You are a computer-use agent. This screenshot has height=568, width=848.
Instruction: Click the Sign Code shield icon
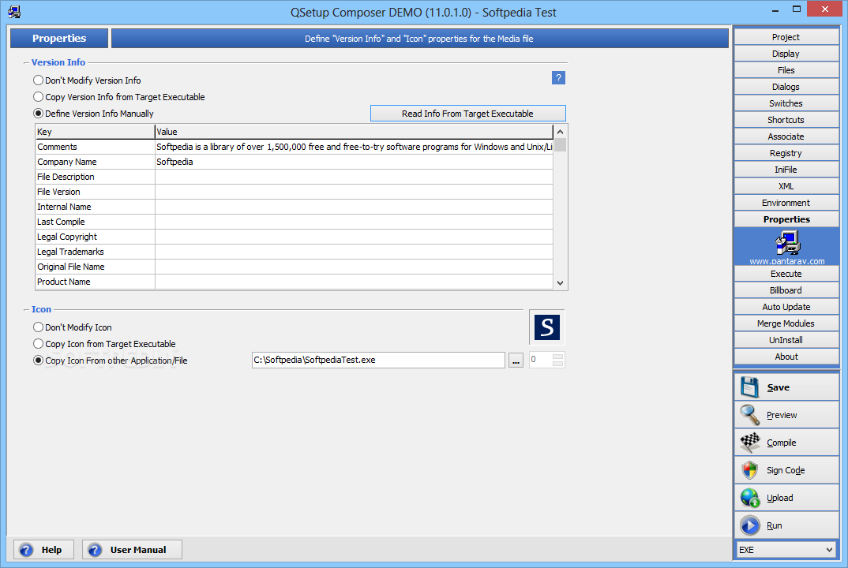[749, 470]
